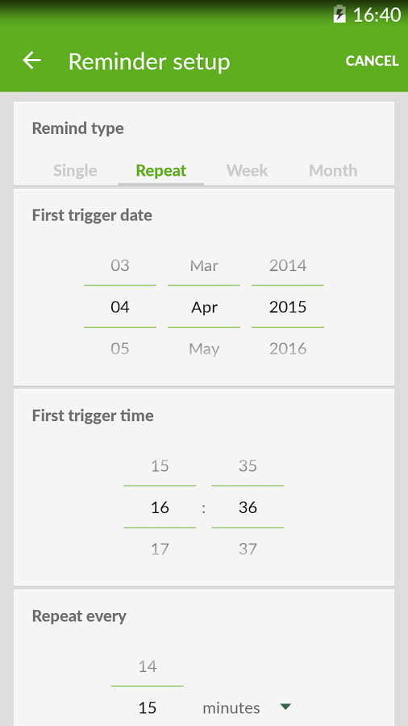Open the minutes unit dropdown arrow
408x726 pixels.
285,707
